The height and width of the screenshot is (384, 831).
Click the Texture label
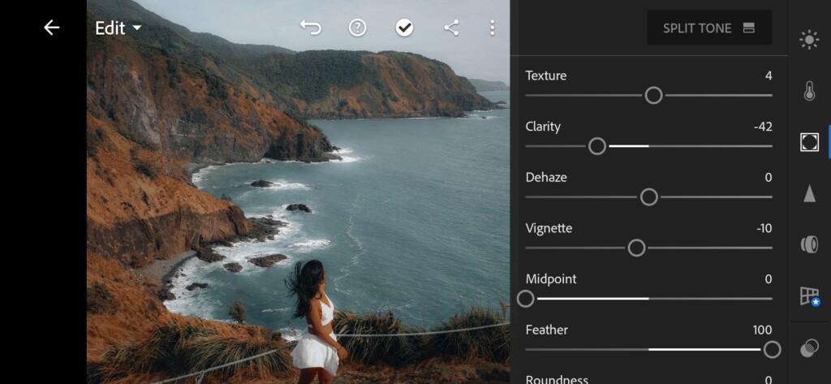(x=546, y=76)
